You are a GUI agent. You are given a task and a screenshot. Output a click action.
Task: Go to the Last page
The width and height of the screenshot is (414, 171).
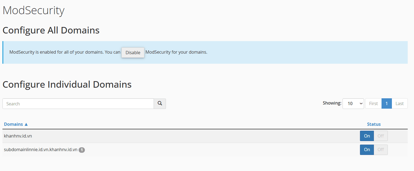400,103
